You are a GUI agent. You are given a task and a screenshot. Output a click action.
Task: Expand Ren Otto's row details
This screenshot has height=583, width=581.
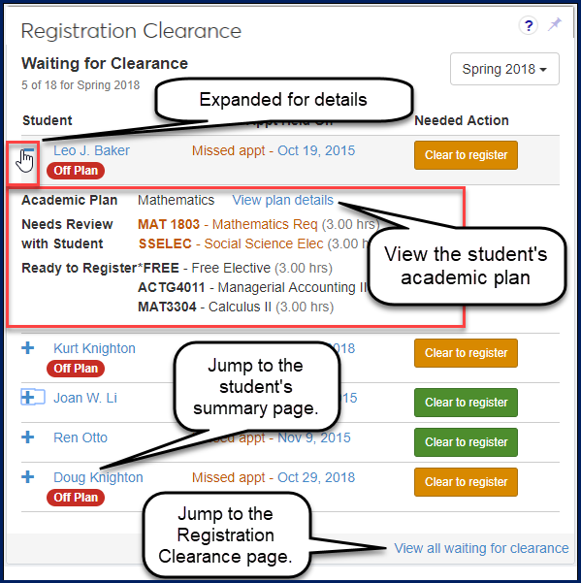(27, 437)
